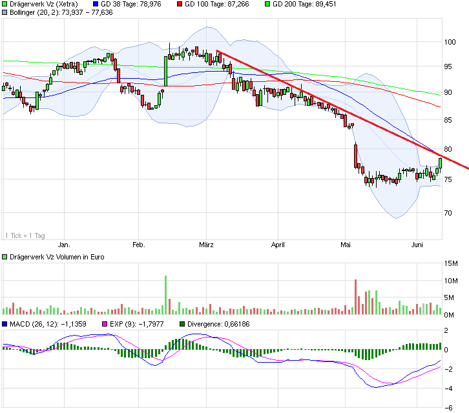Click the Jan. label on the time axis
This screenshot has width=469, height=413.
64,245
